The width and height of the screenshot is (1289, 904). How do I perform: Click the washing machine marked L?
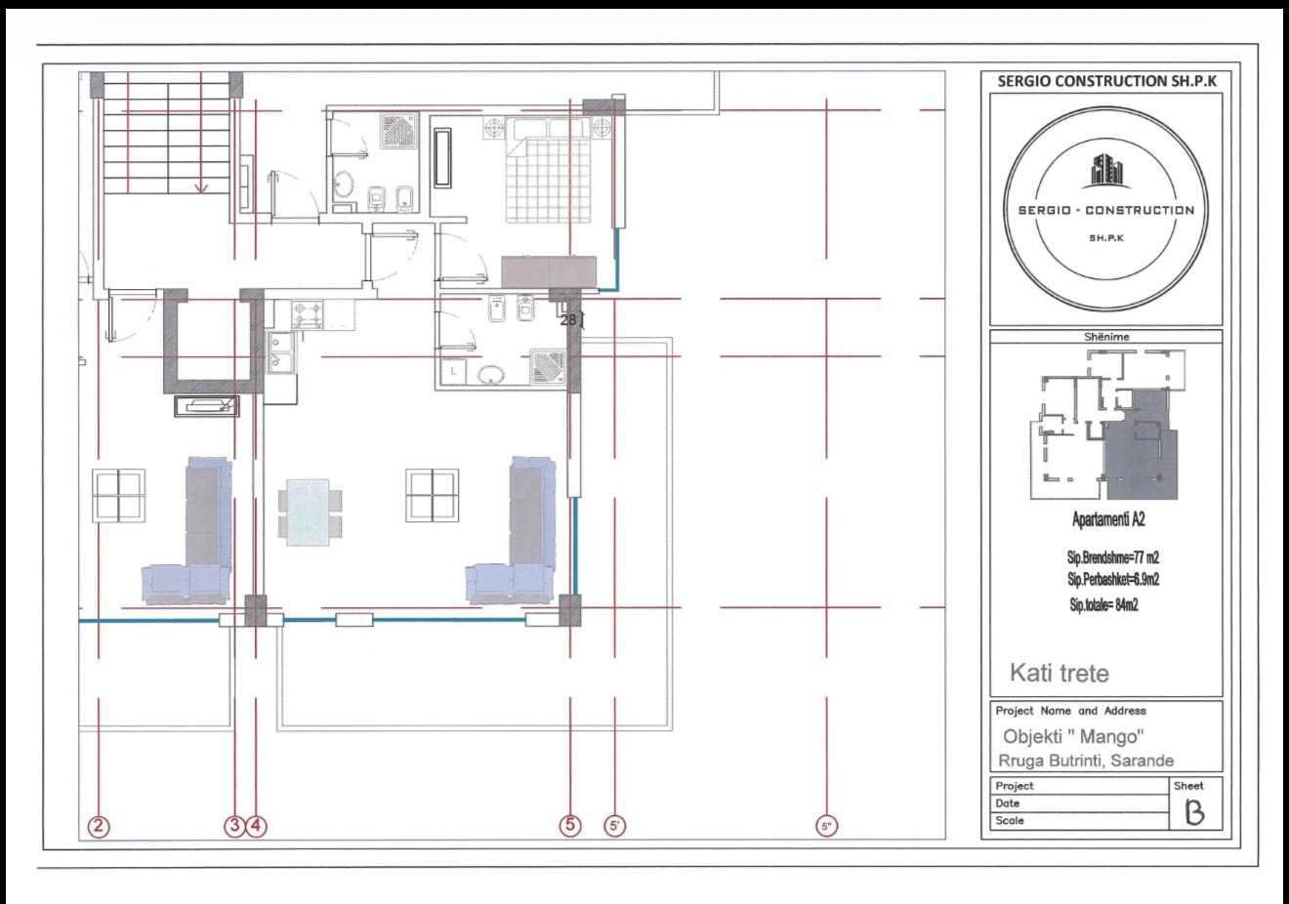pyautogui.click(x=454, y=372)
